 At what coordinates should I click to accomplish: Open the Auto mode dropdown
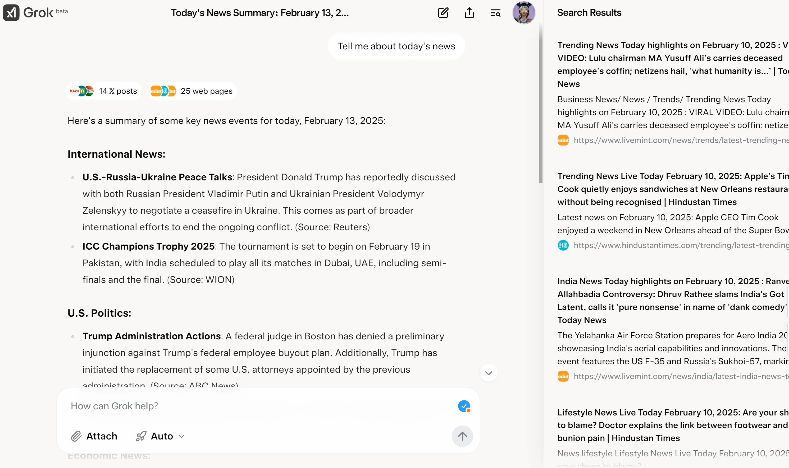click(x=160, y=436)
